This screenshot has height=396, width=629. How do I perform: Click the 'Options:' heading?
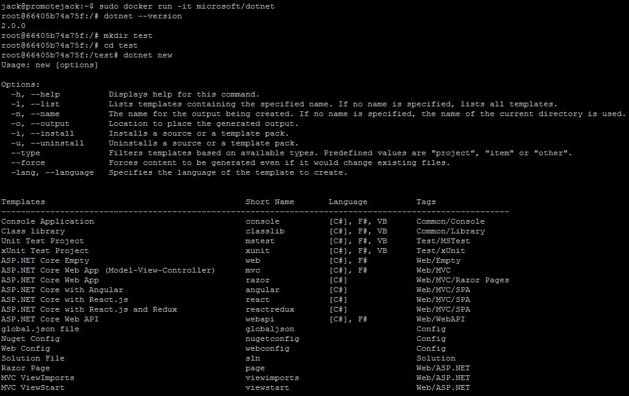coord(21,84)
